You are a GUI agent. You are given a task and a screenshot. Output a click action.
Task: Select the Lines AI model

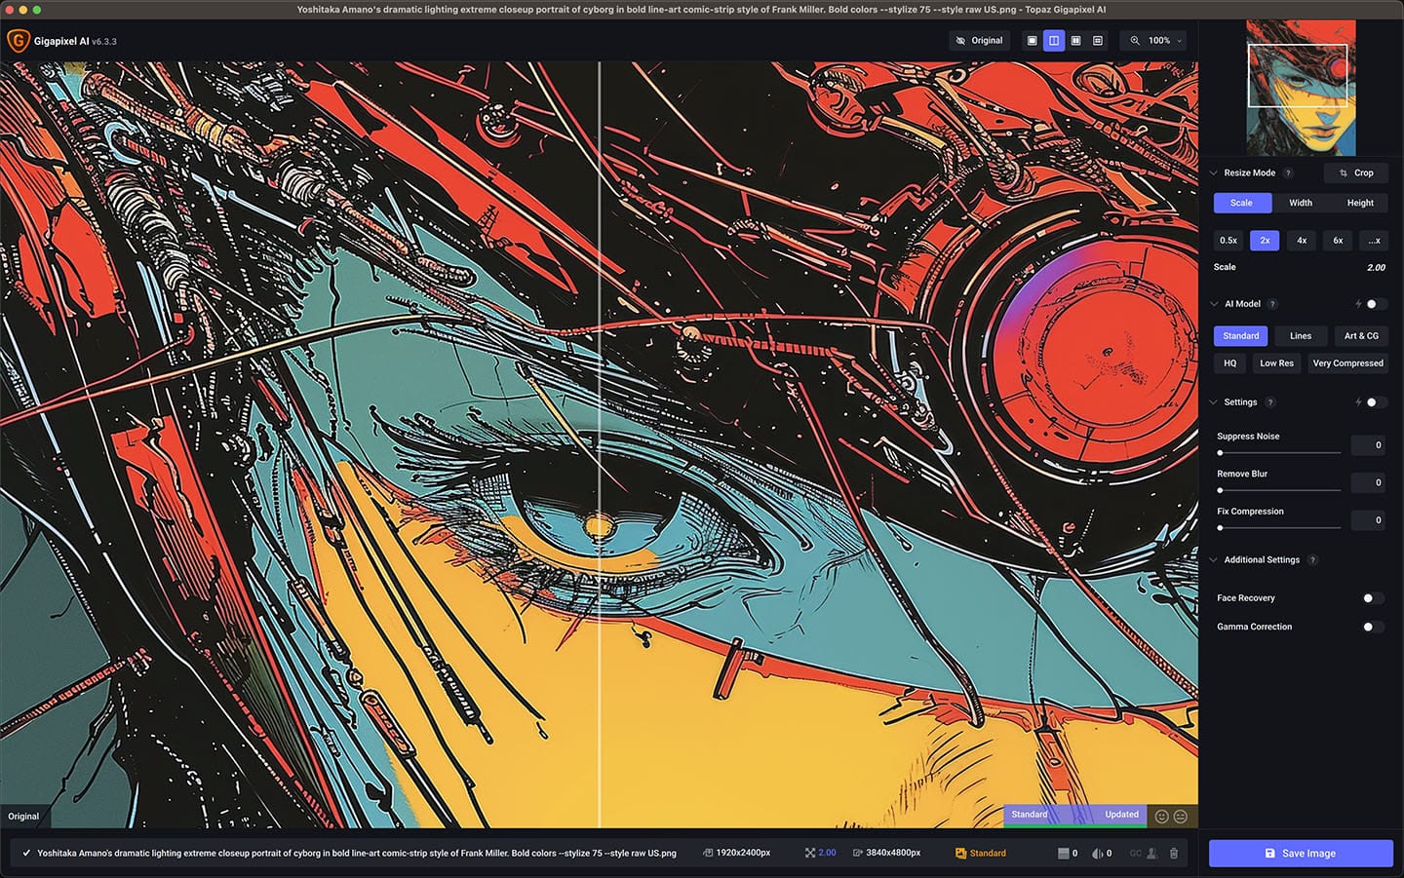point(1301,336)
